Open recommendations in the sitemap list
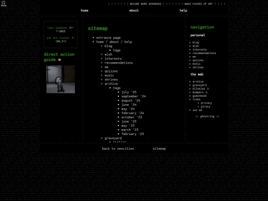Viewport: 268px width, 201px height. pyautogui.click(x=119, y=63)
